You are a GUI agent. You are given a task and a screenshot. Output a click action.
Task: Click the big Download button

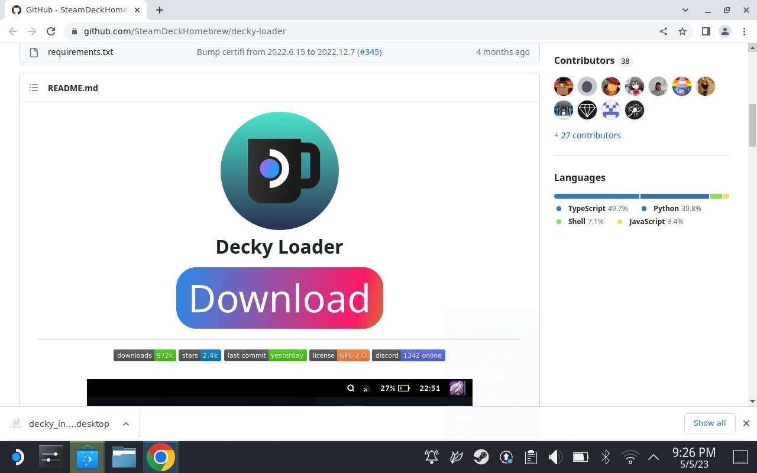point(280,298)
